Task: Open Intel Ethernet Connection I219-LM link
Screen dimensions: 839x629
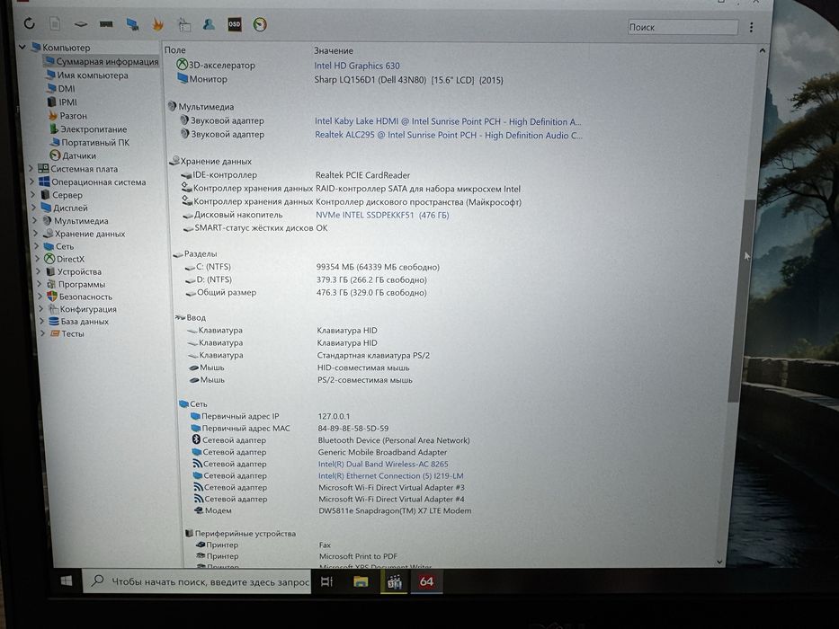Action: click(x=390, y=476)
